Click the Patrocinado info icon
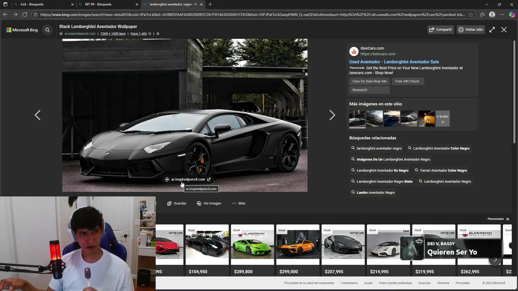 pos(508,219)
